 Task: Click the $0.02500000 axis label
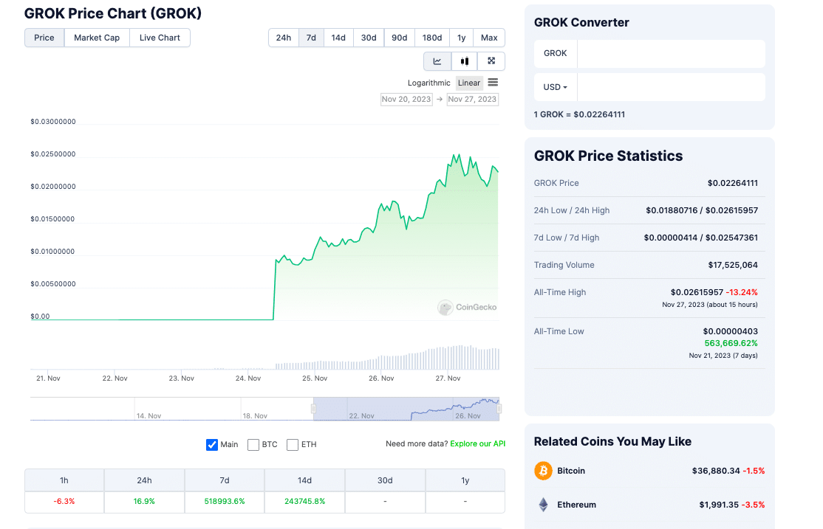pos(53,154)
